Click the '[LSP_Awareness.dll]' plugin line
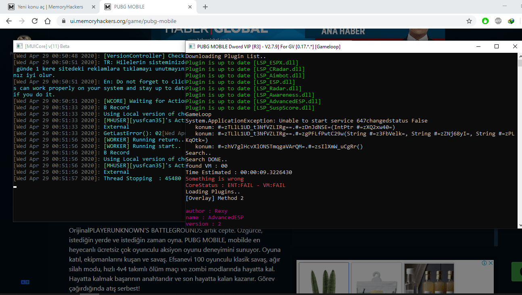 click(250, 95)
